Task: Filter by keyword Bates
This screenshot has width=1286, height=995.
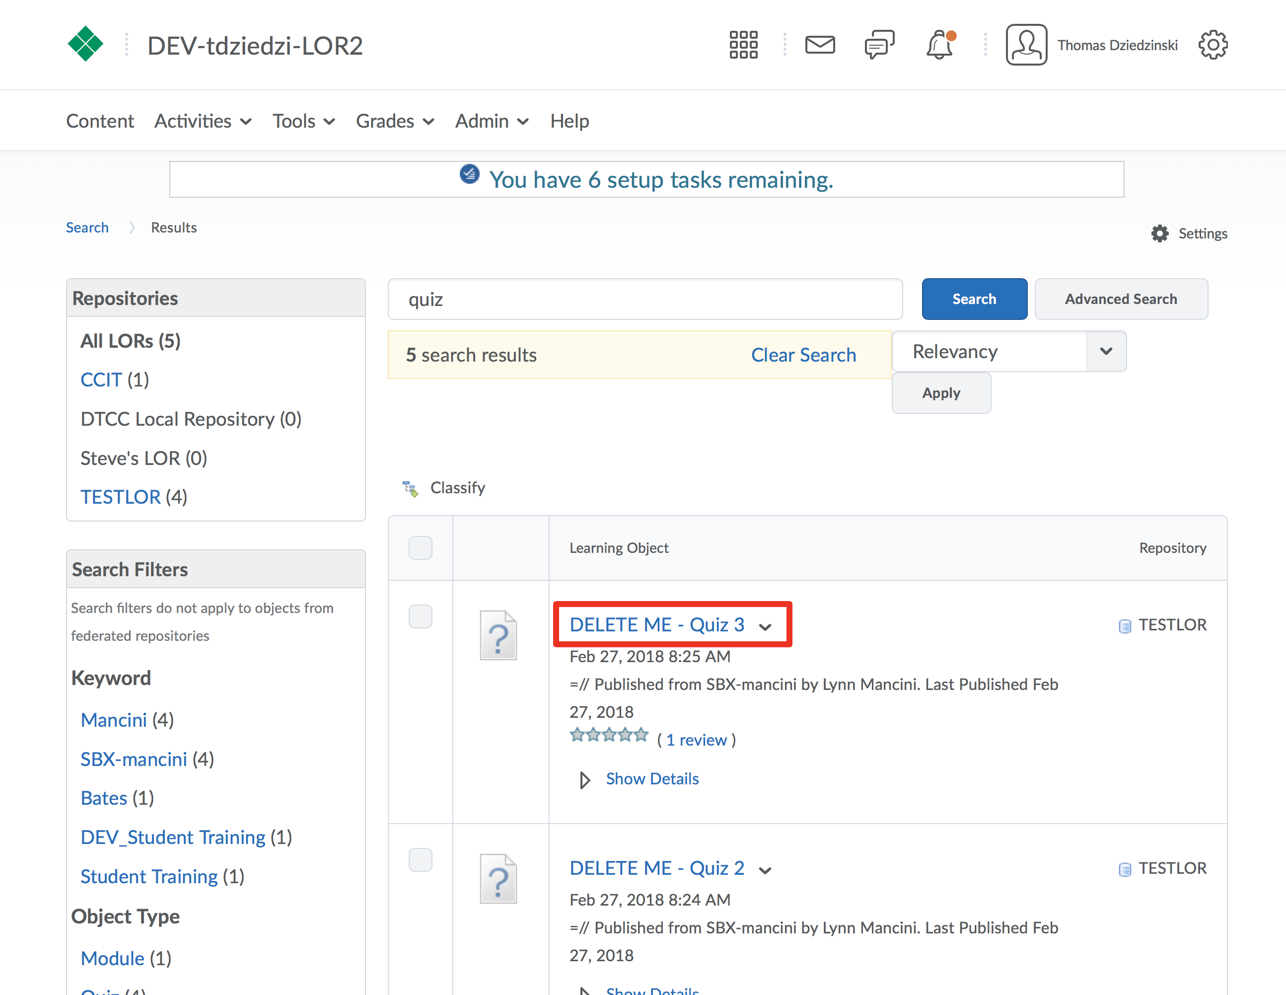Action: click(104, 798)
